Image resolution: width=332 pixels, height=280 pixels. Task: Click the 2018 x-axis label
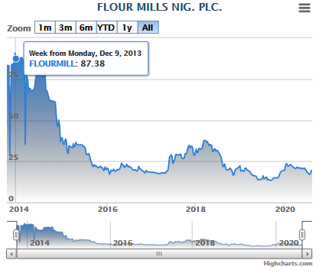point(196,210)
